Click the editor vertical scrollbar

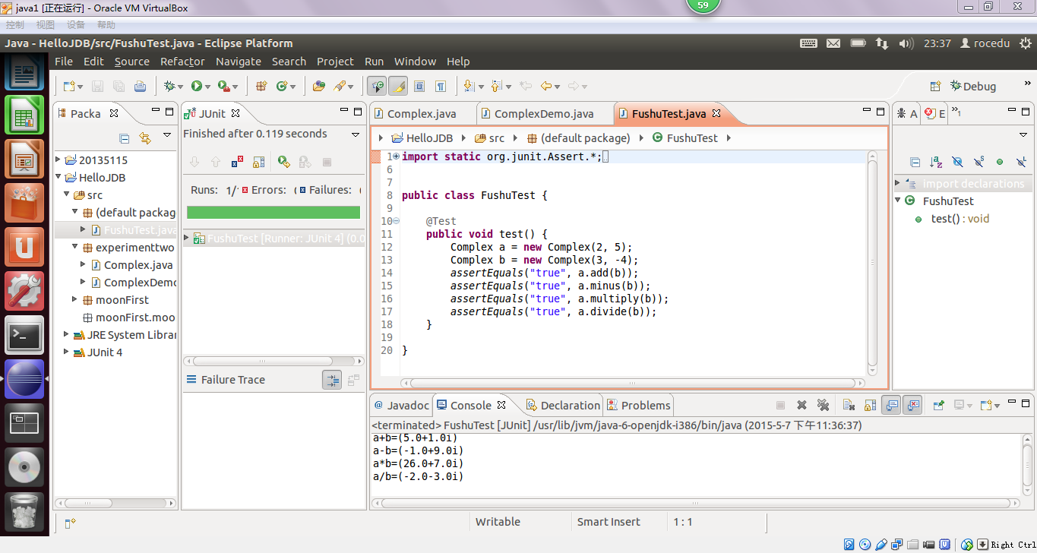pos(872,262)
